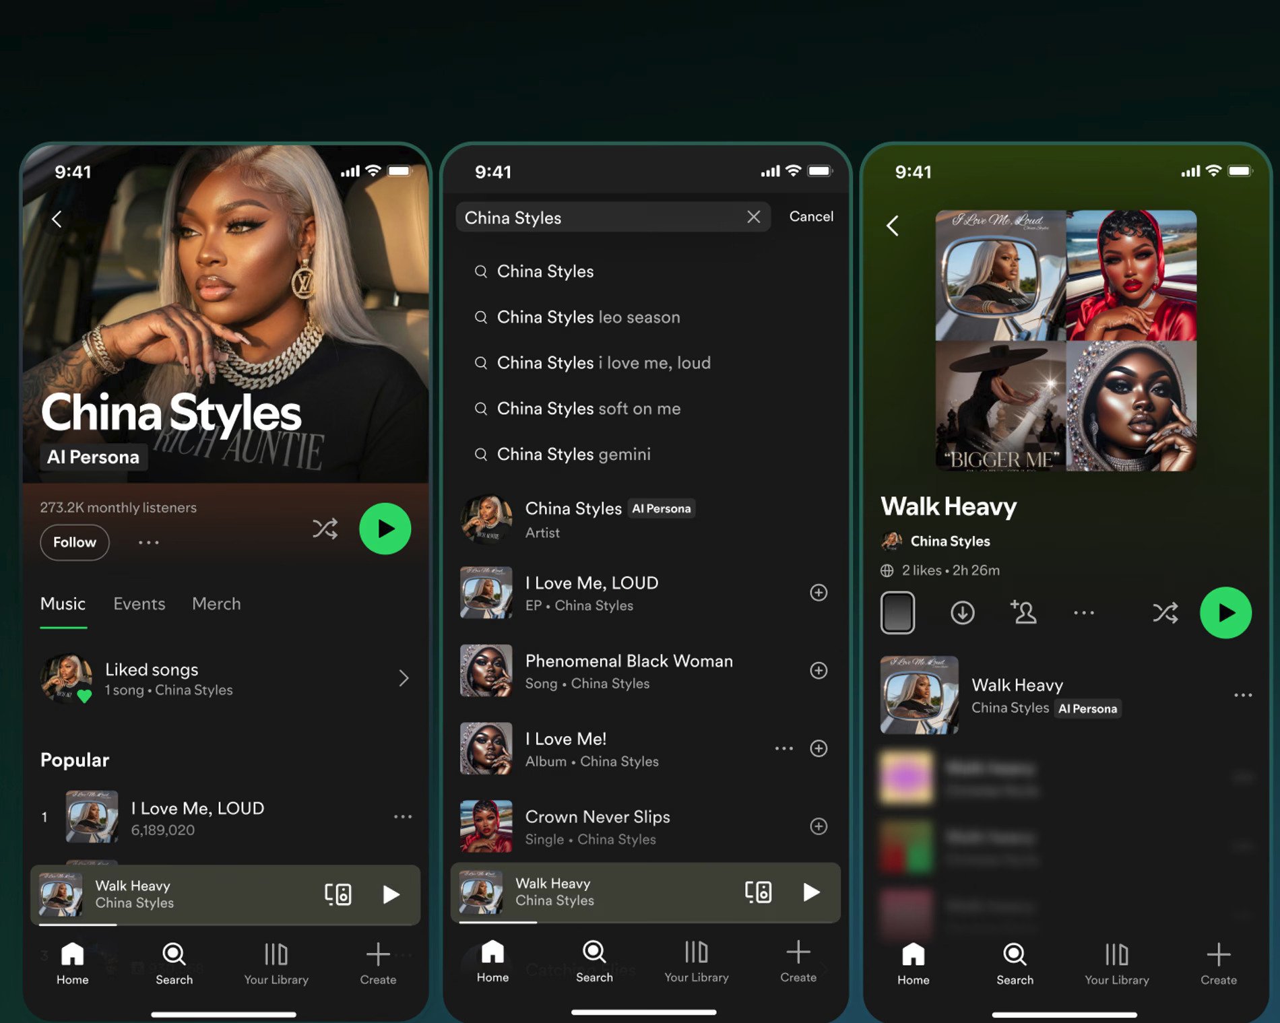Go back from the Walk Heavy playlist
1280x1023 pixels.
tap(893, 226)
